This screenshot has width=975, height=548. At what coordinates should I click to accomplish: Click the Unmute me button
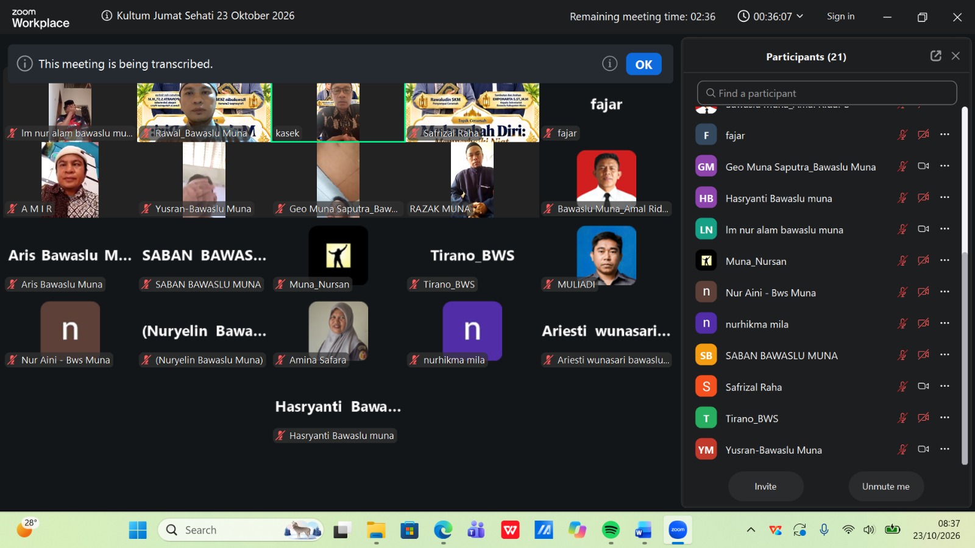(885, 487)
